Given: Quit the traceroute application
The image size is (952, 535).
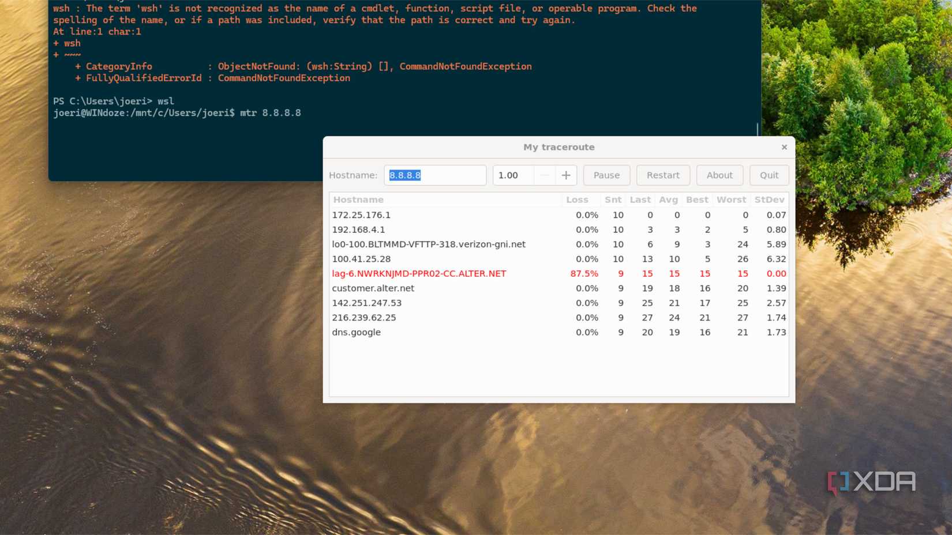Looking at the screenshot, I should pos(769,175).
